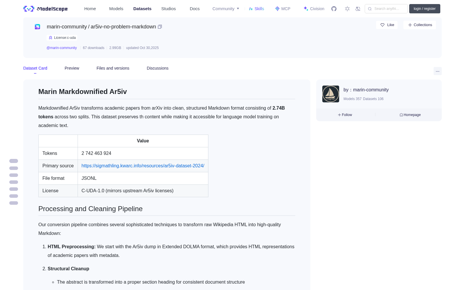465x290 pixels.
Task: Switch to Files and versions tab
Action: [113, 68]
